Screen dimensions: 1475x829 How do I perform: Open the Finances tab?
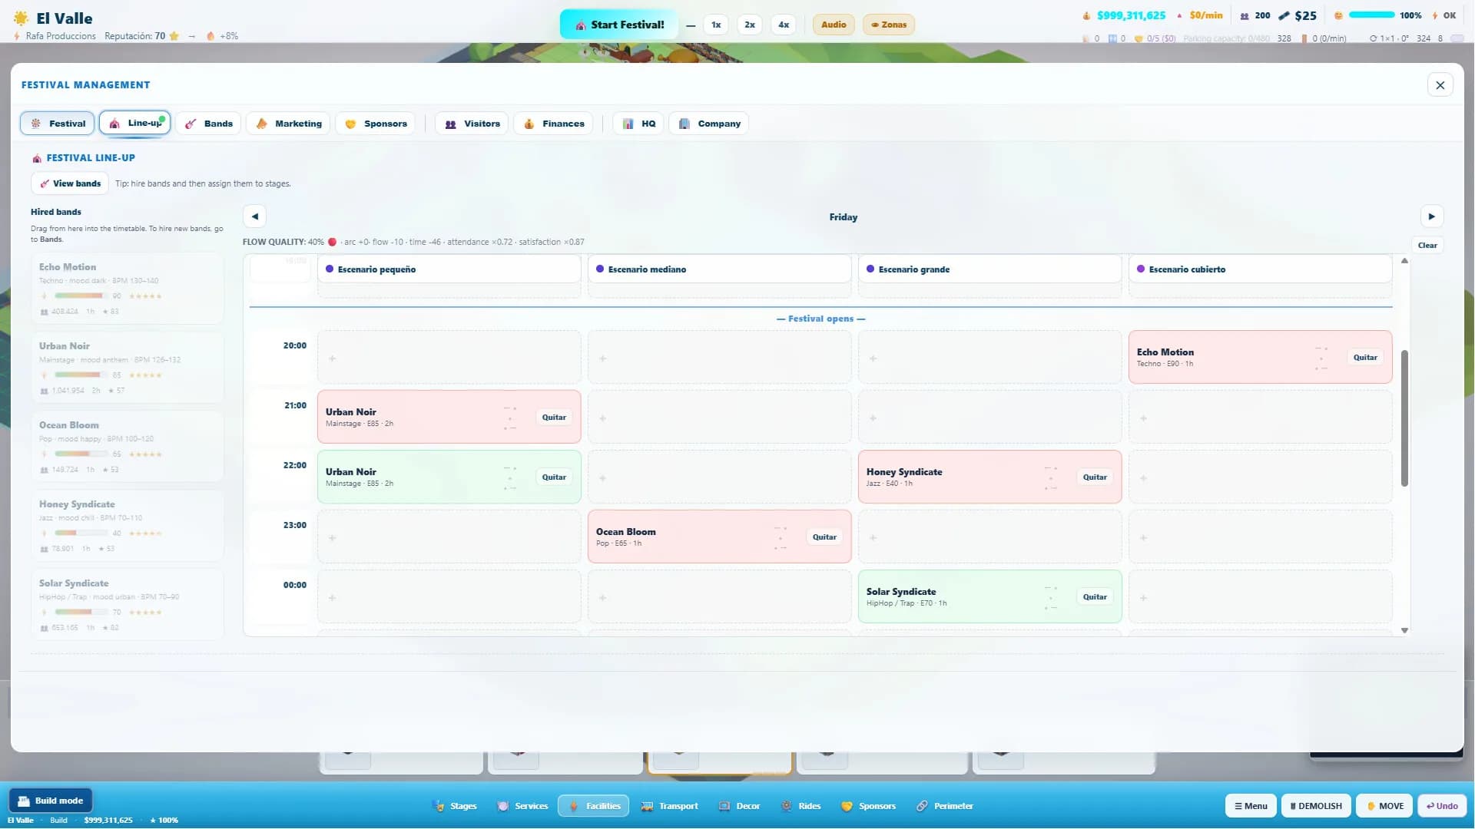(x=553, y=124)
